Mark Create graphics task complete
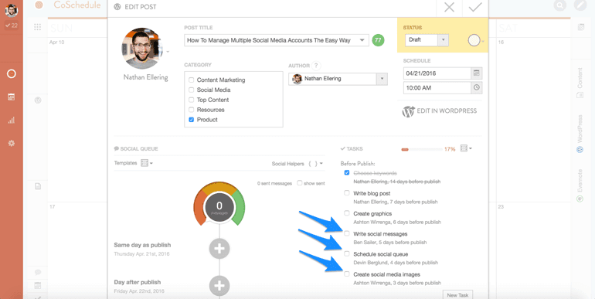 tap(346, 213)
